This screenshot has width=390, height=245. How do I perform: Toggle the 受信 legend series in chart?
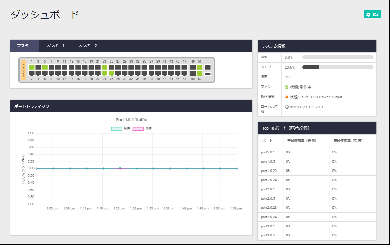point(117,129)
